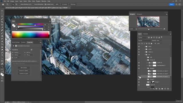Screen dimensions: 183x103
Task: Hide the Levels 10 layer
Action: pyautogui.click(x=139, y=63)
